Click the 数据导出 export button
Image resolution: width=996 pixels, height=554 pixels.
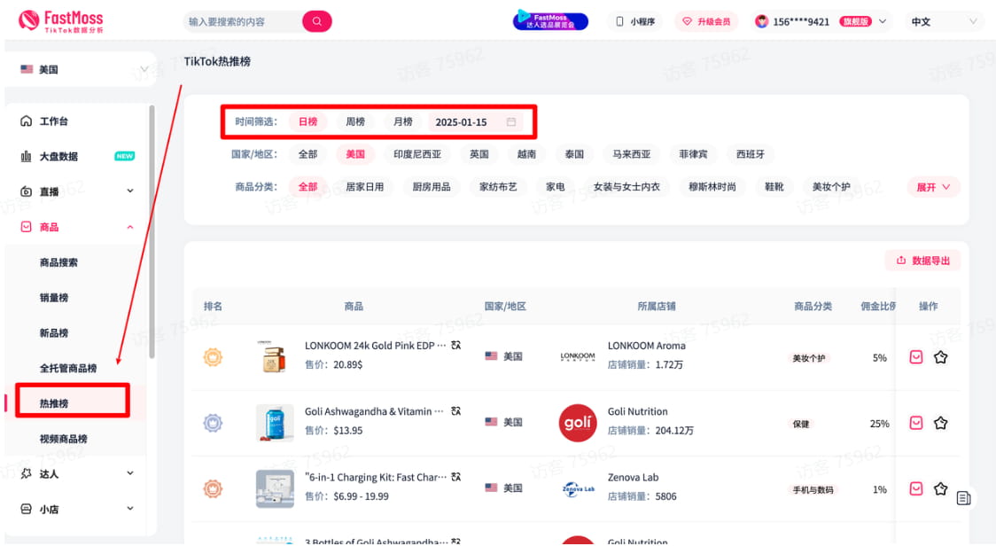(922, 261)
